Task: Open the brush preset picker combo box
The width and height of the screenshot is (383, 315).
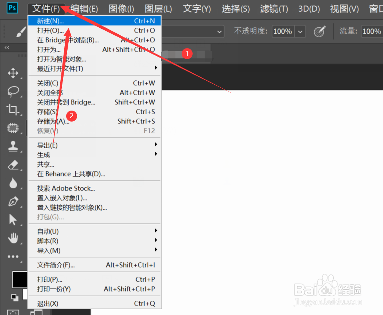Action: (x=219, y=31)
